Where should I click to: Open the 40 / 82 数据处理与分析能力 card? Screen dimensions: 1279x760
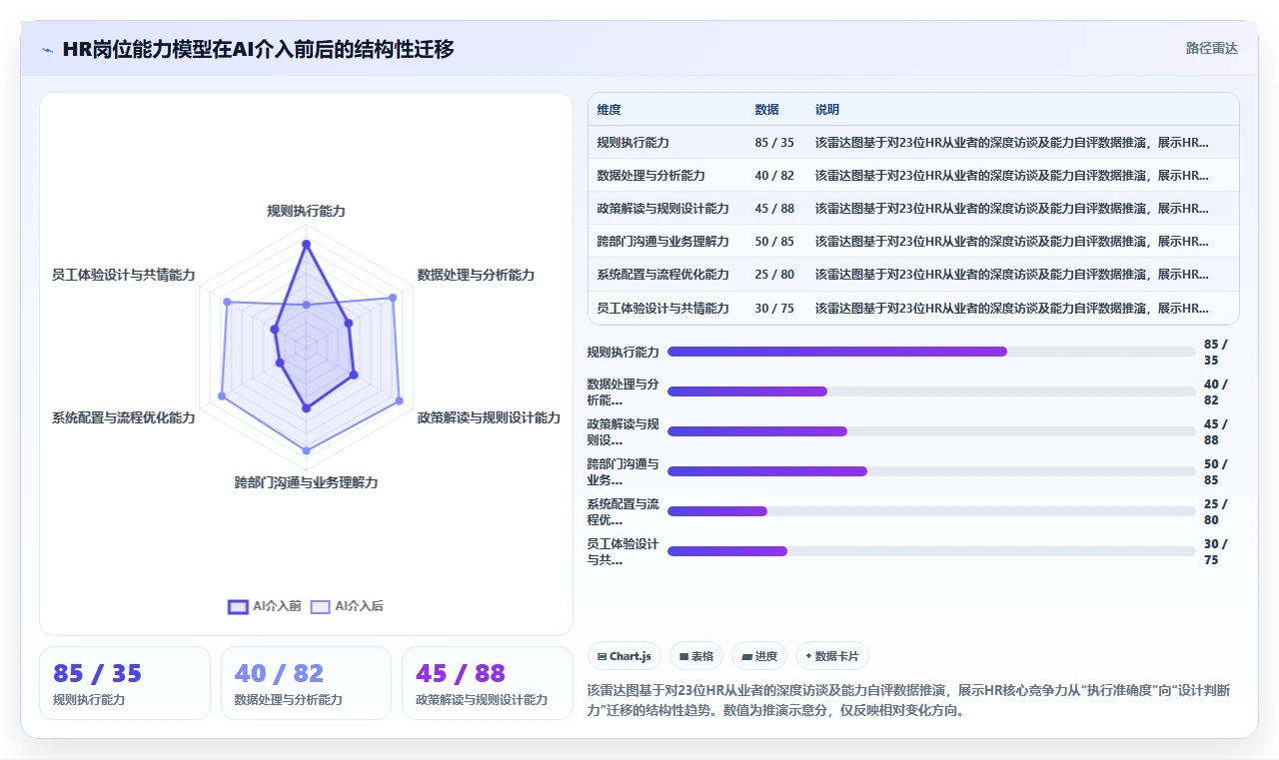pos(306,683)
